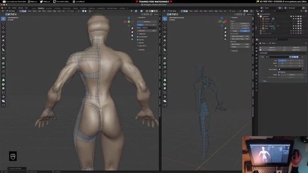Toggle Mirror modifier render visibility

pyautogui.click(x=297, y=57)
